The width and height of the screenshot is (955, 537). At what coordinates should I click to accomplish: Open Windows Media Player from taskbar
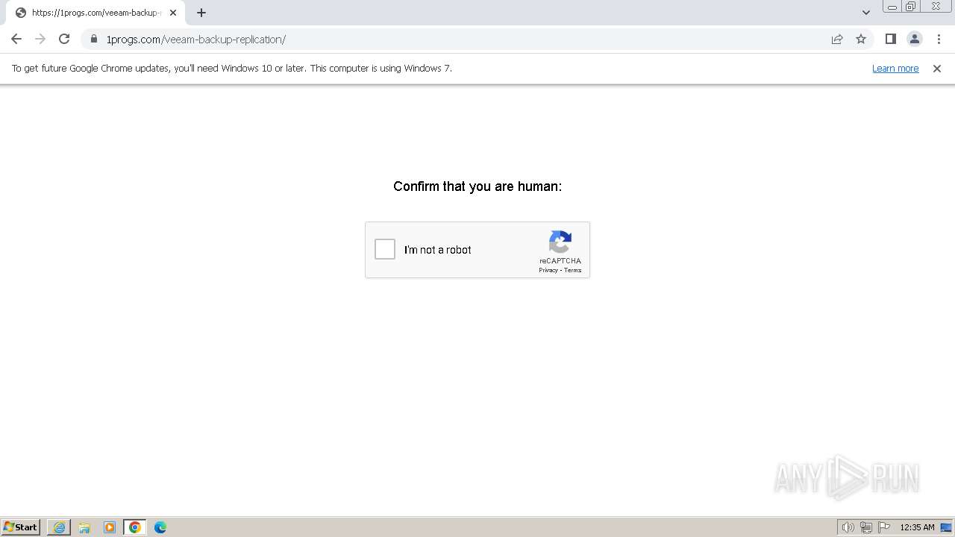(110, 527)
